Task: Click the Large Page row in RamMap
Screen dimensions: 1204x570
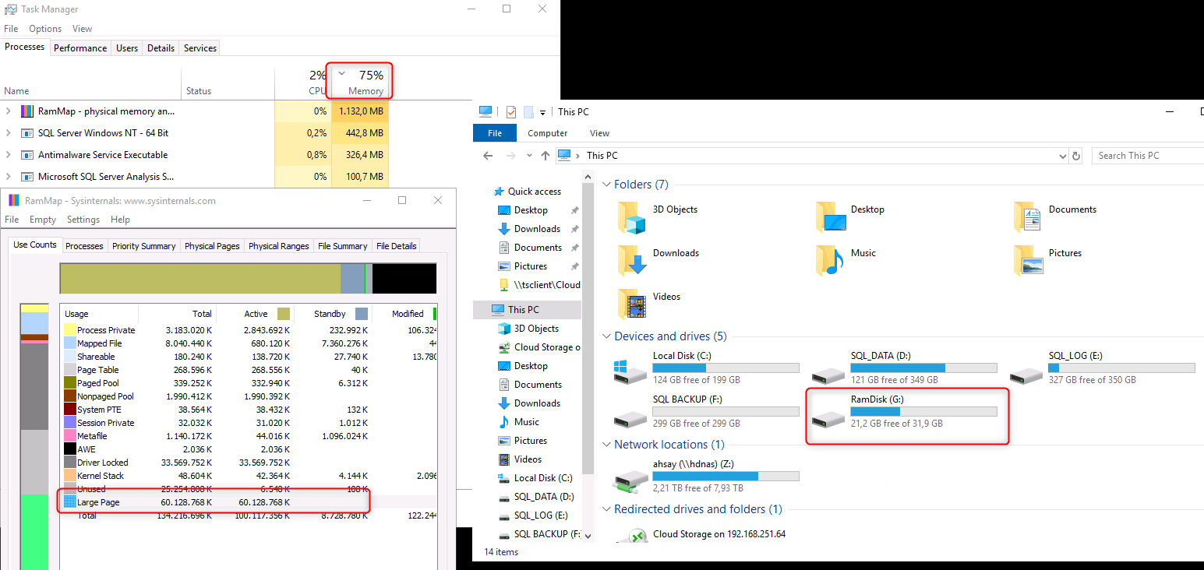Action: click(249, 502)
